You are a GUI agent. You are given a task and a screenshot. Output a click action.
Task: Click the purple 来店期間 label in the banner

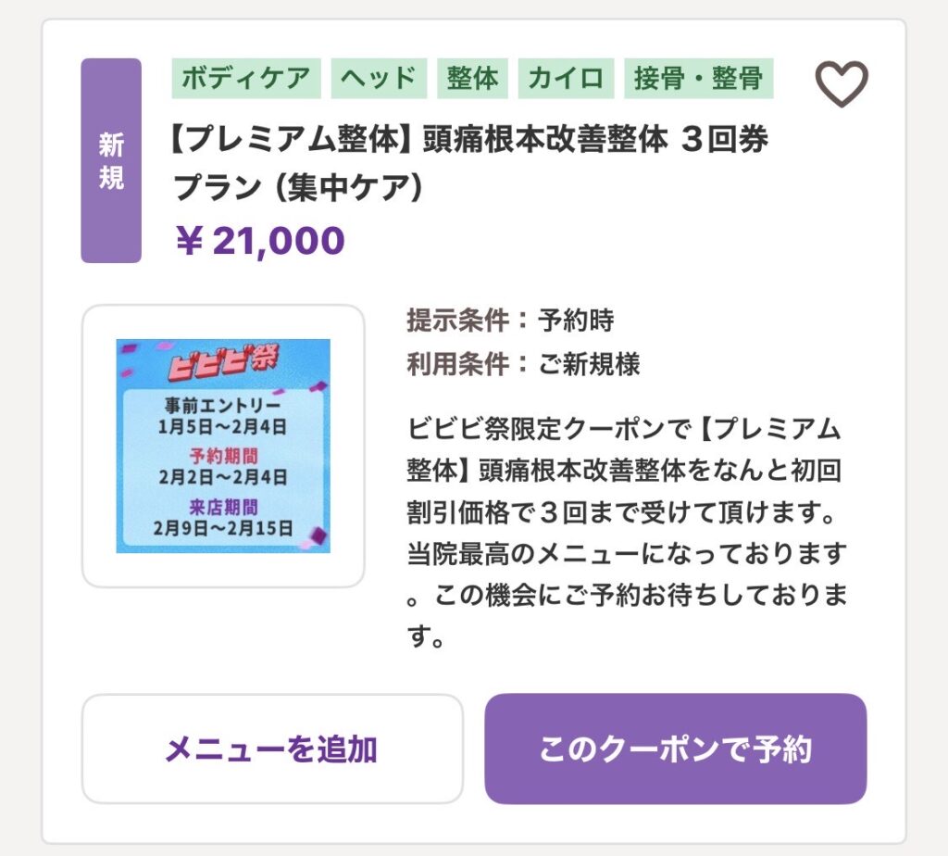(x=223, y=507)
